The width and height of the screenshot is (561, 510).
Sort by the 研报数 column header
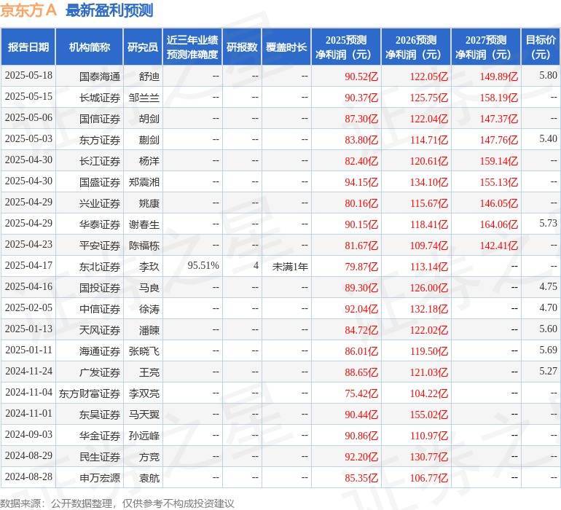pyautogui.click(x=241, y=47)
